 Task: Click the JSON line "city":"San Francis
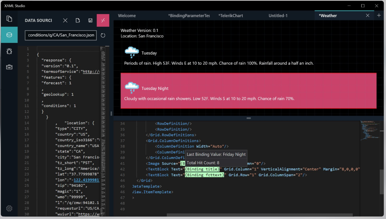point(78,157)
